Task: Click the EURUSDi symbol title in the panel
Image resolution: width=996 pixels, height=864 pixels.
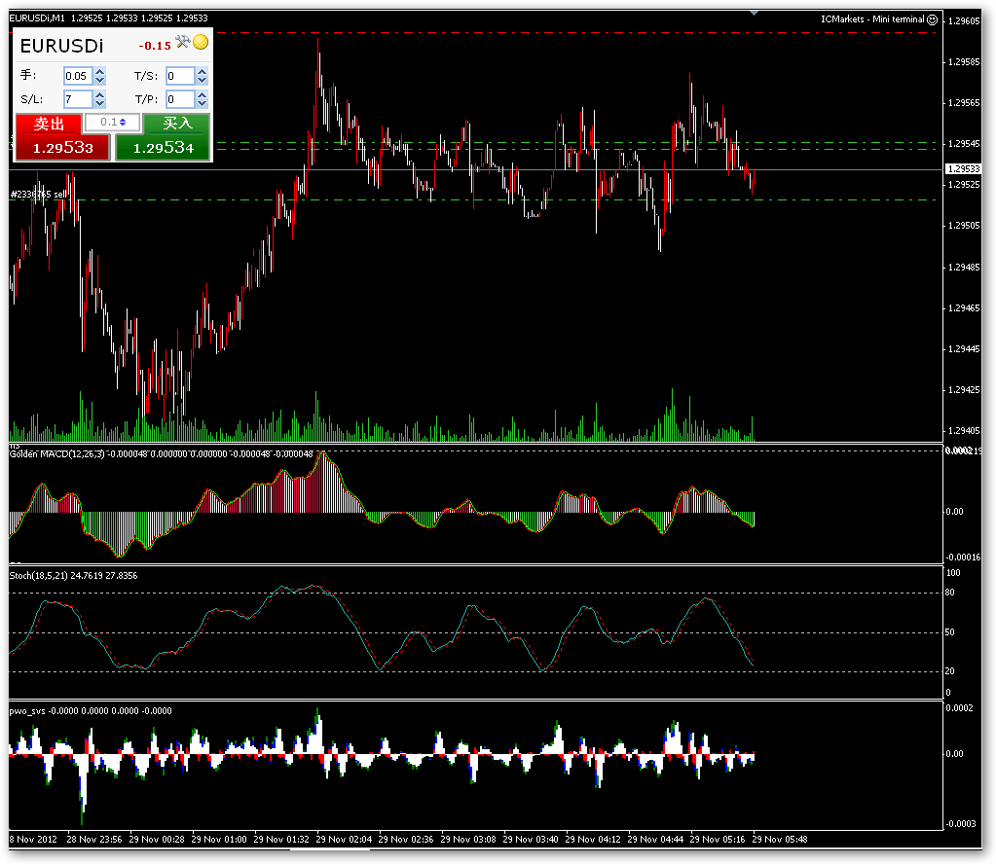Action: [x=61, y=46]
